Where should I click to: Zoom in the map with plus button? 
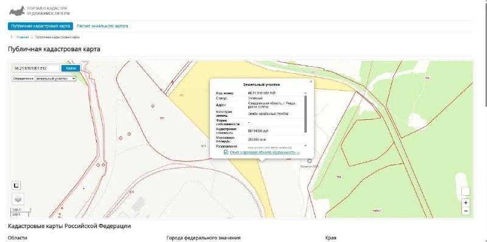466,203
